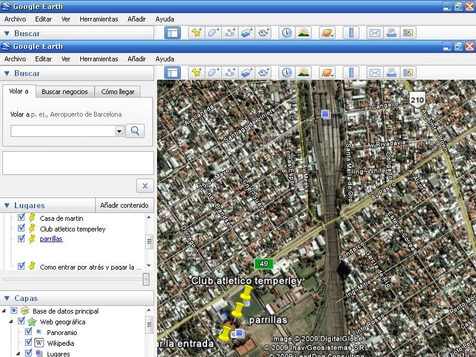The height and width of the screenshot is (357, 476).
Task: View in Google Maps from the front window
Action: pos(408,73)
